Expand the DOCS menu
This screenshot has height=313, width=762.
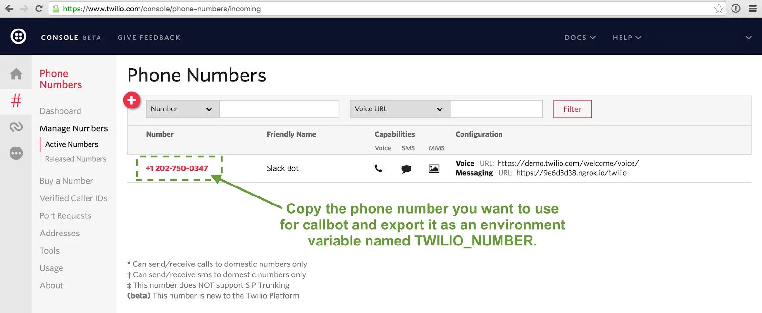[x=580, y=38]
